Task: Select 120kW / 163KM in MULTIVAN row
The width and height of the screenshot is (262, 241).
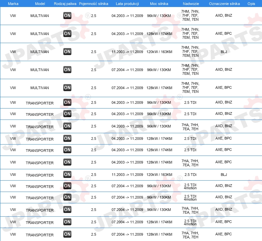Action: coord(159,52)
